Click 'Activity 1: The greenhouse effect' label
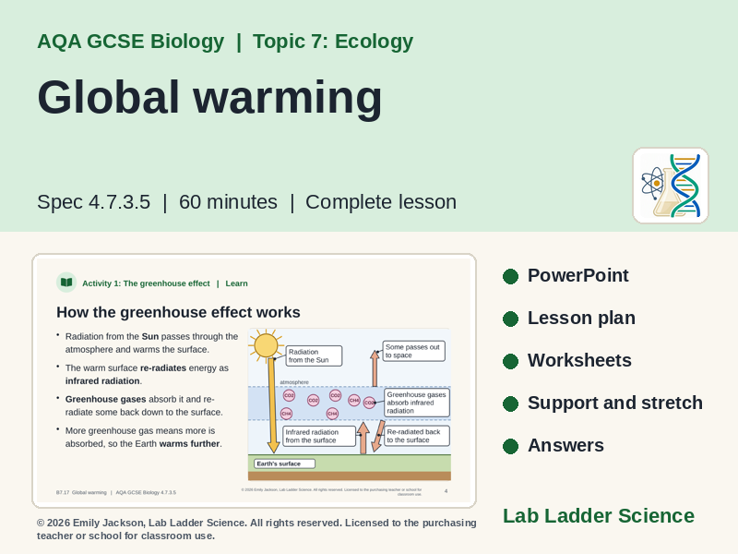The image size is (738, 554). point(146,283)
